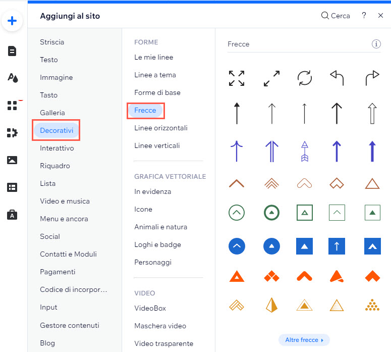Select Decorativi in the category list
This screenshot has height=352, width=391.
57,130
